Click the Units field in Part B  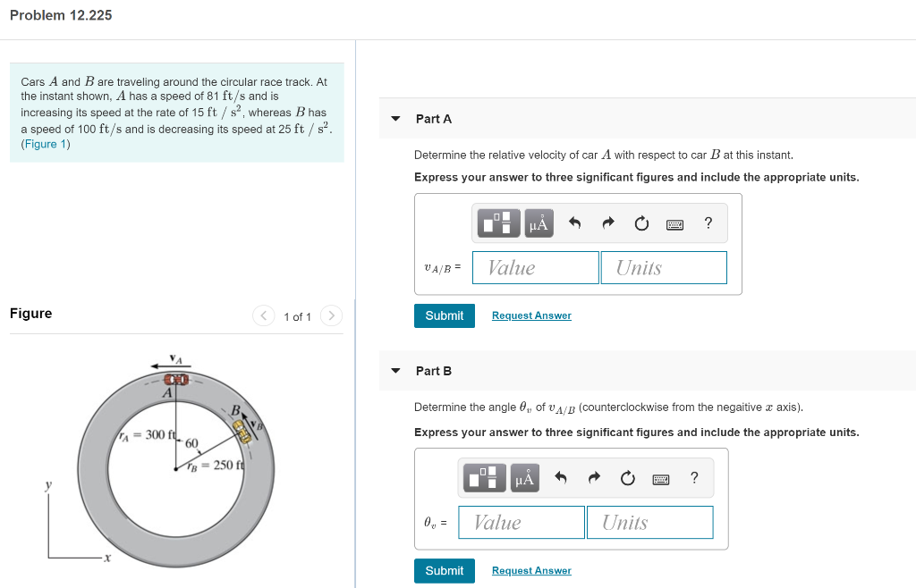649,522
